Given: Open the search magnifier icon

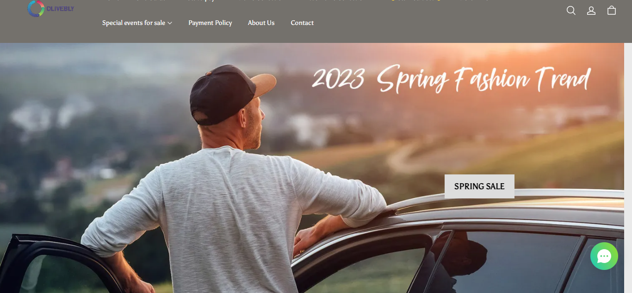Looking at the screenshot, I should pyautogui.click(x=571, y=11).
